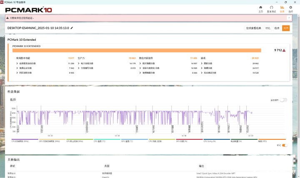Open the 选项 settings gear icon

click(x=291, y=8)
